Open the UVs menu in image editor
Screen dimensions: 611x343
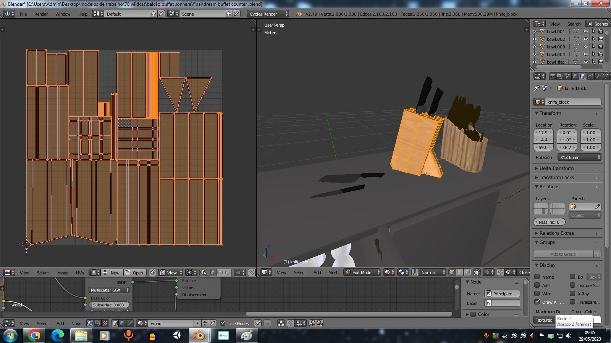click(79, 273)
